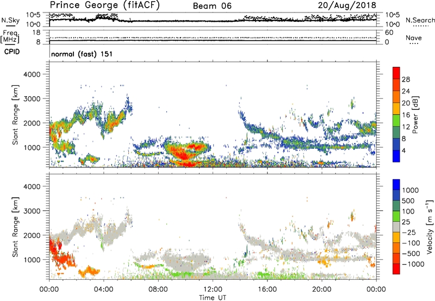Pick the top blue segment of Velocity colorbar
The width and height of the screenshot is (435, 301).
coord(396,185)
